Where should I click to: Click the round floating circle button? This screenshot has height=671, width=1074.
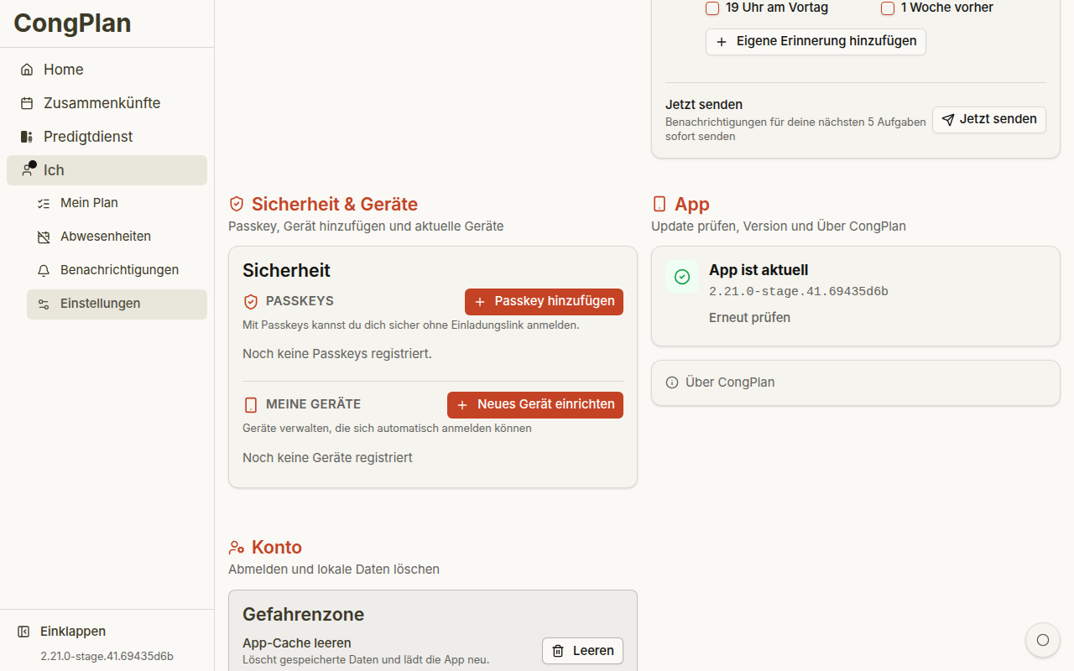click(1043, 640)
